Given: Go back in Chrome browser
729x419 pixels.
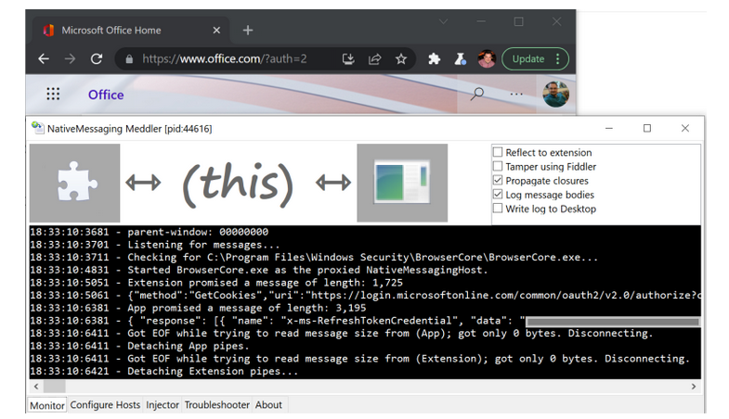Looking at the screenshot, I should coord(44,59).
